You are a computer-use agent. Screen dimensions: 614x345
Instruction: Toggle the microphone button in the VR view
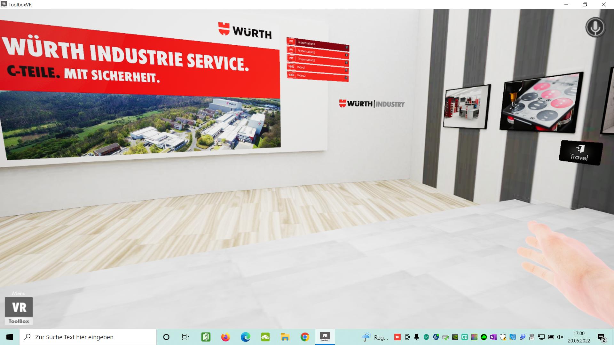pos(595,27)
